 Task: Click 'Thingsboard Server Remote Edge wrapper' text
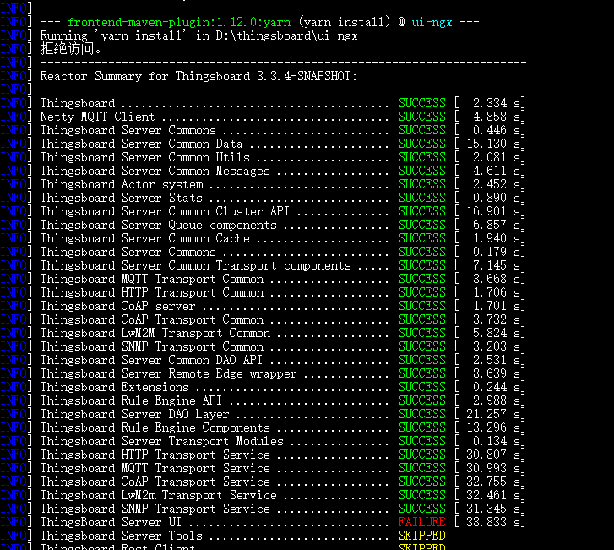click(x=168, y=373)
